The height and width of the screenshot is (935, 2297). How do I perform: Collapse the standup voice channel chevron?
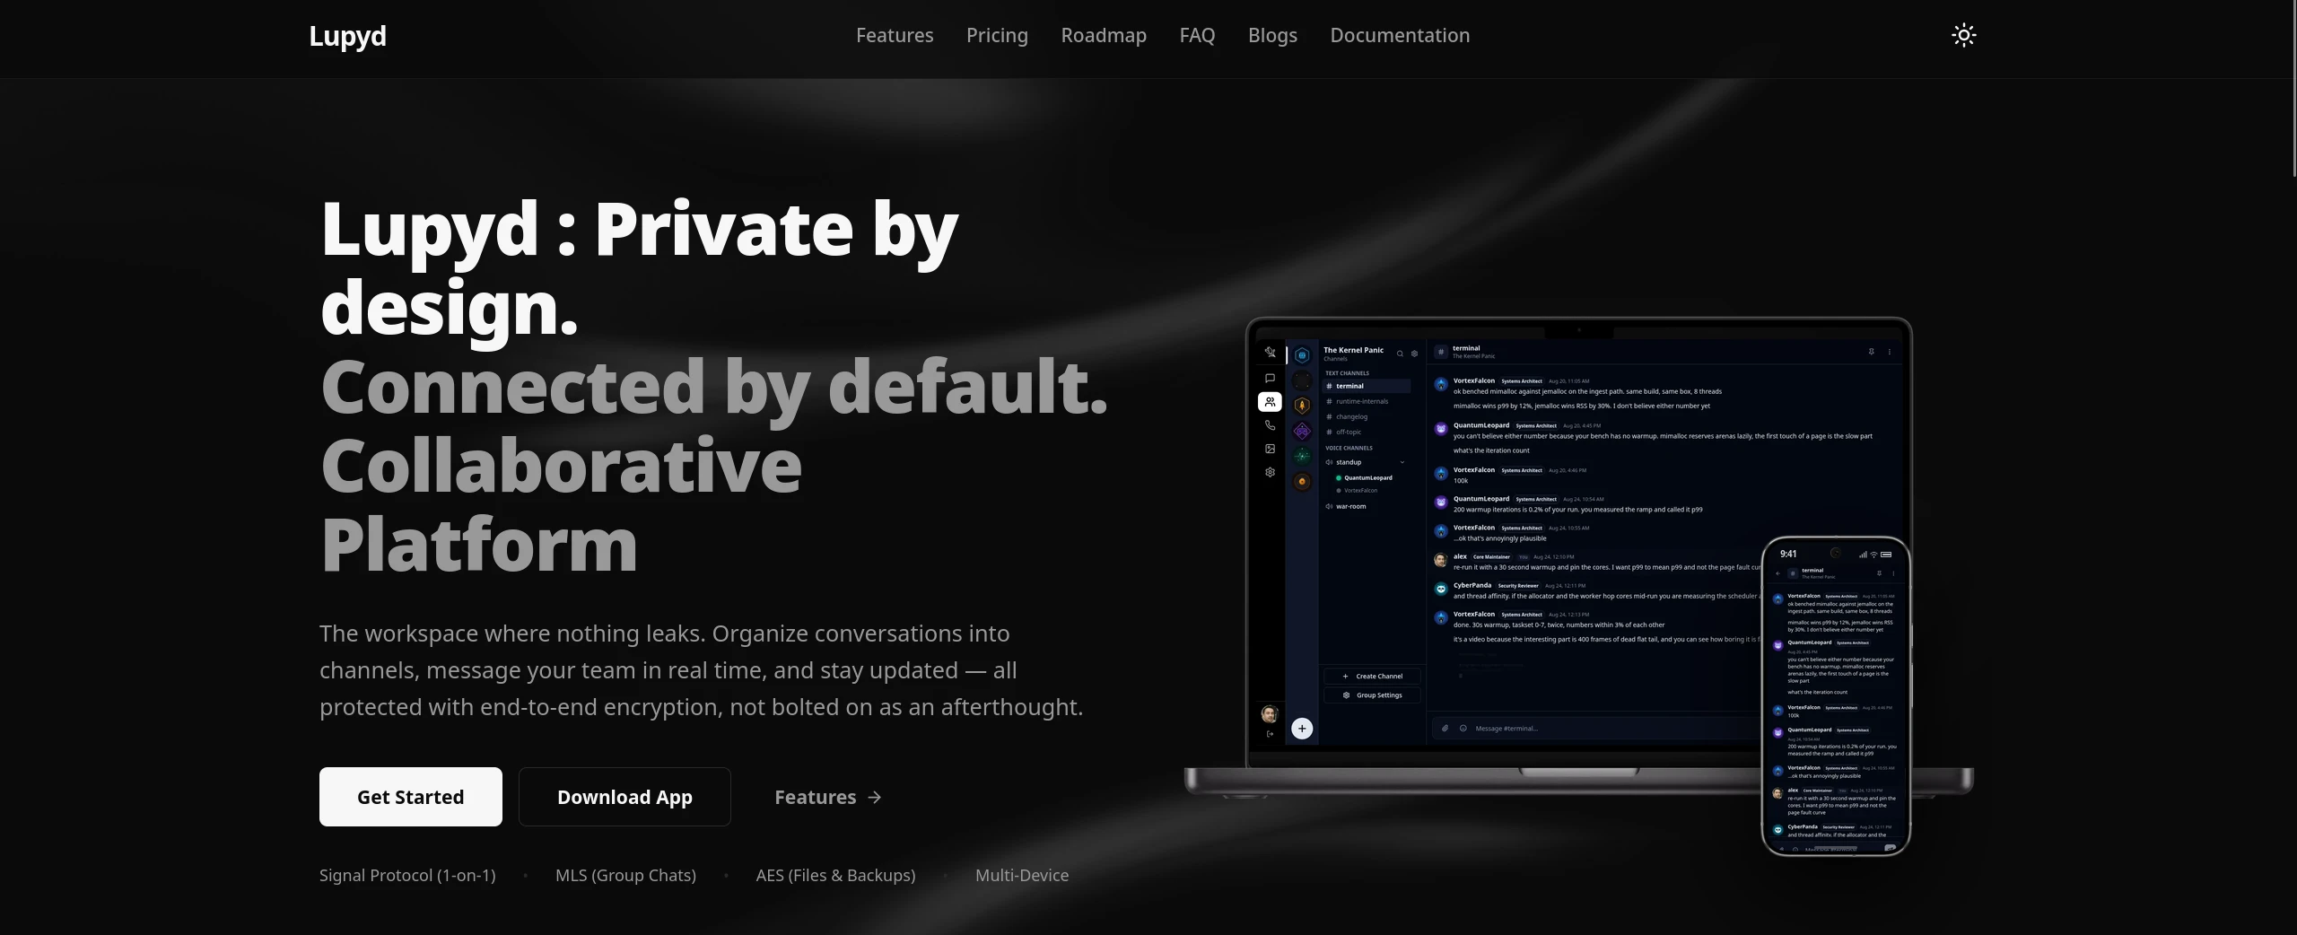[x=1402, y=462]
